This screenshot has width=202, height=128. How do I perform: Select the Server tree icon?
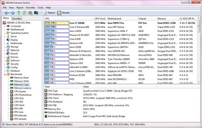pyautogui.click(x=8, y=36)
